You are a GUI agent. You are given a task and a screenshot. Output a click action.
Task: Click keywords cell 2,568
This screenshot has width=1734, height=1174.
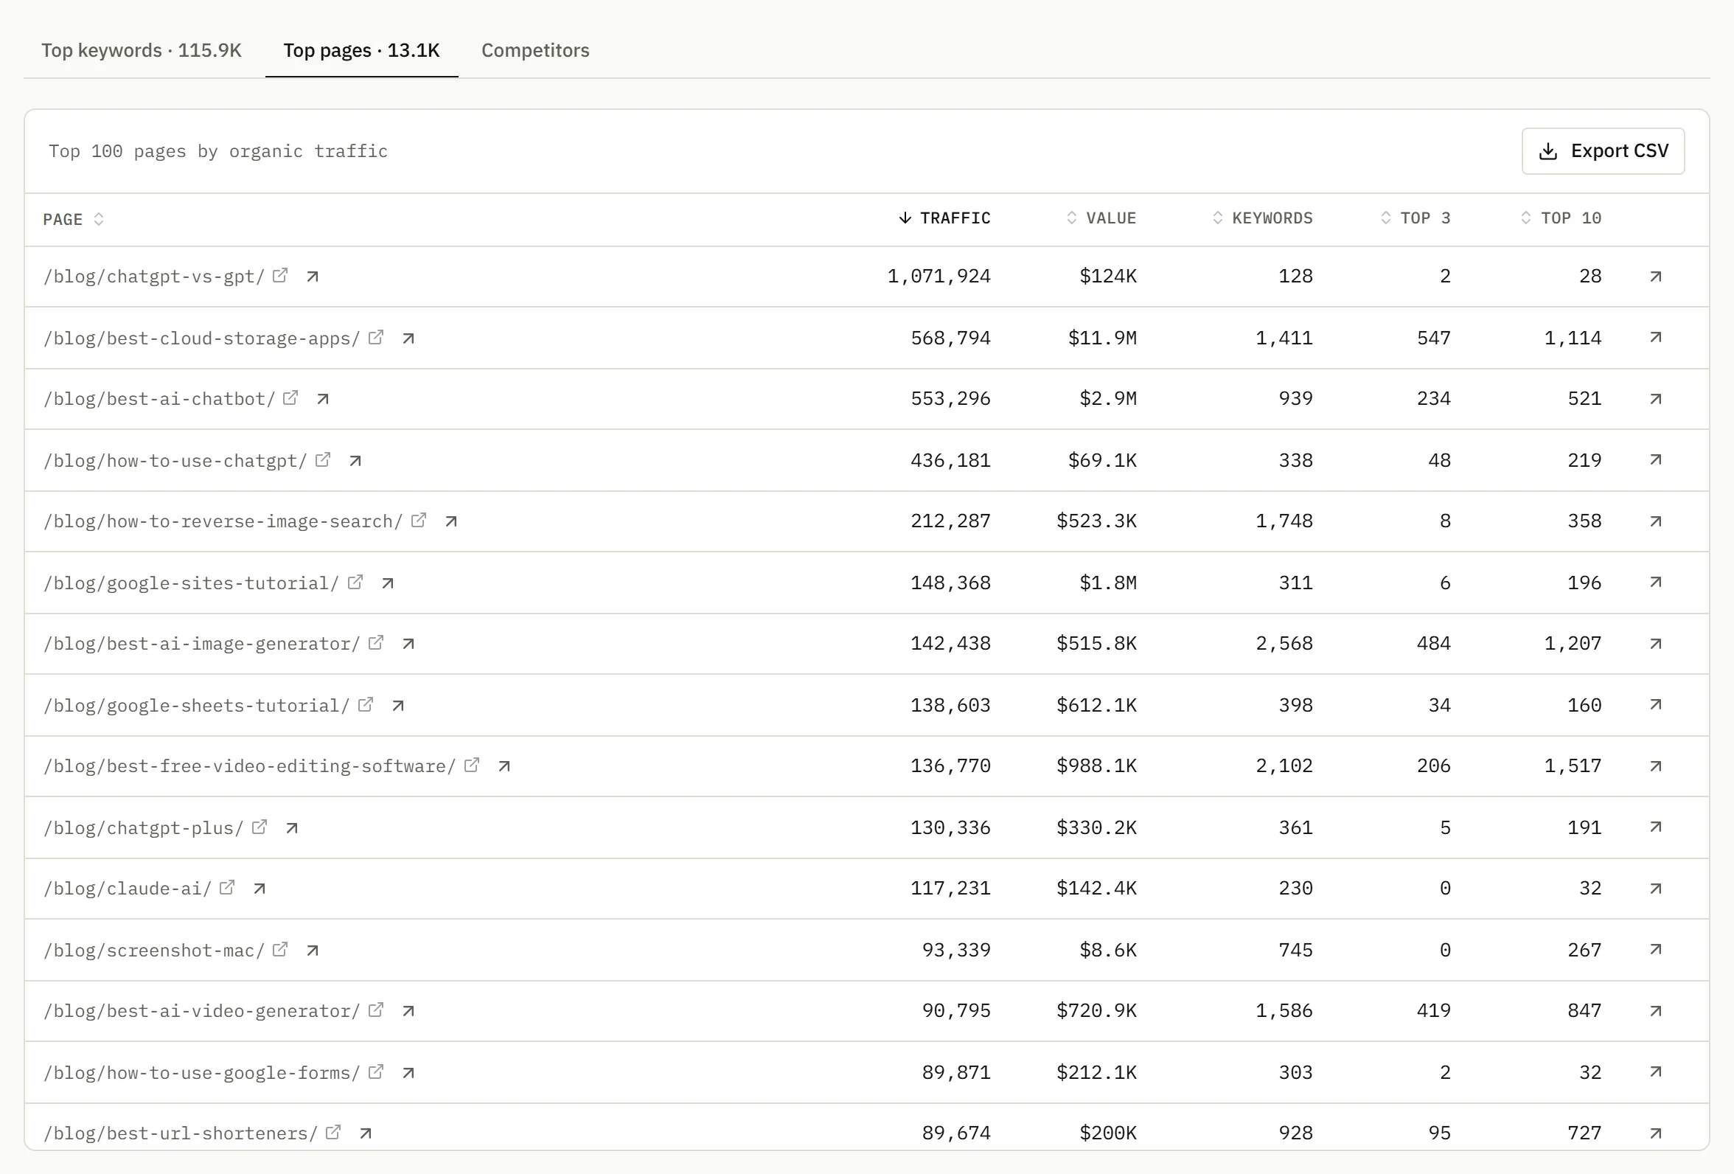tap(1284, 643)
